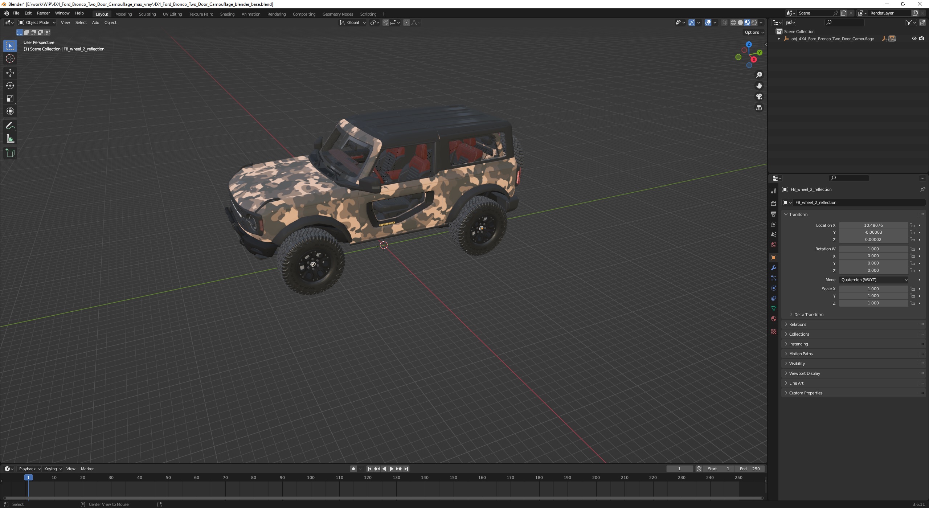
Task: Add a new collection in the outliner
Action: pyautogui.click(x=923, y=22)
